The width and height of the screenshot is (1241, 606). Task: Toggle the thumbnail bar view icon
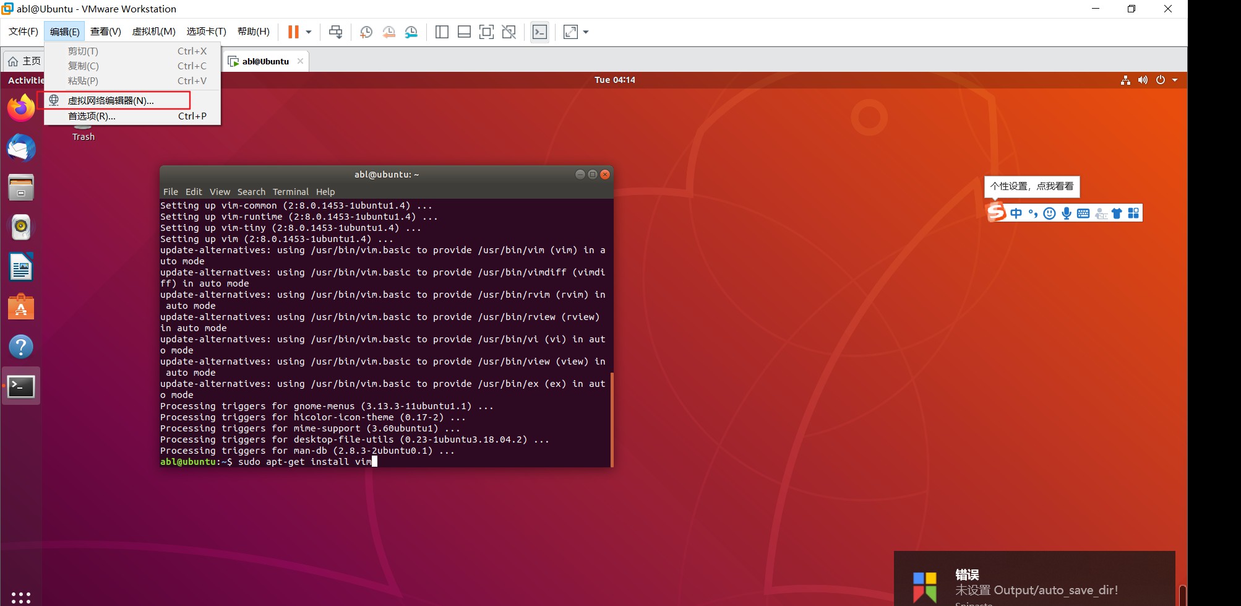(464, 32)
